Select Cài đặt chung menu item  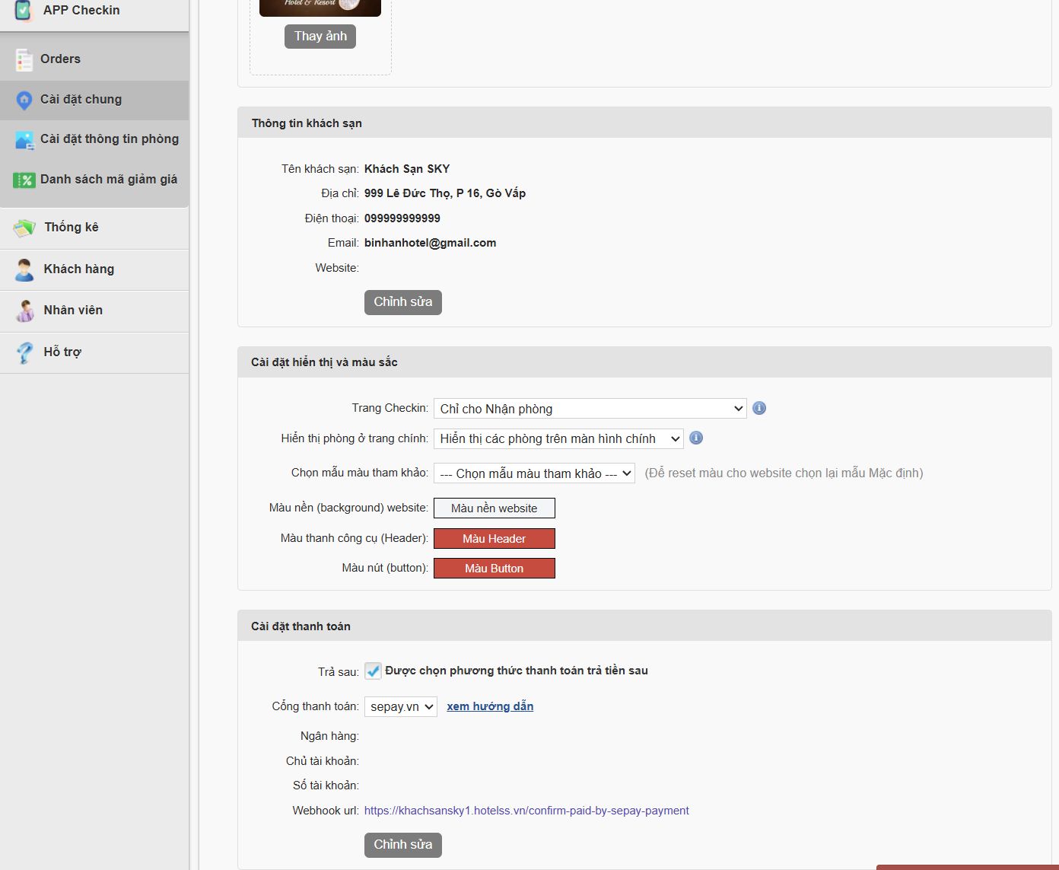[x=94, y=100]
